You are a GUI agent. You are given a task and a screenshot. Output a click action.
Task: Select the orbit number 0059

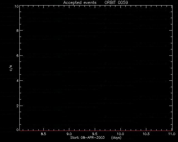coord(123,2)
